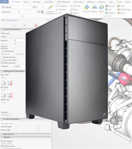132x149 pixels.
Task: Pin the Pipe Parameters panel
Action: click(47, 20)
